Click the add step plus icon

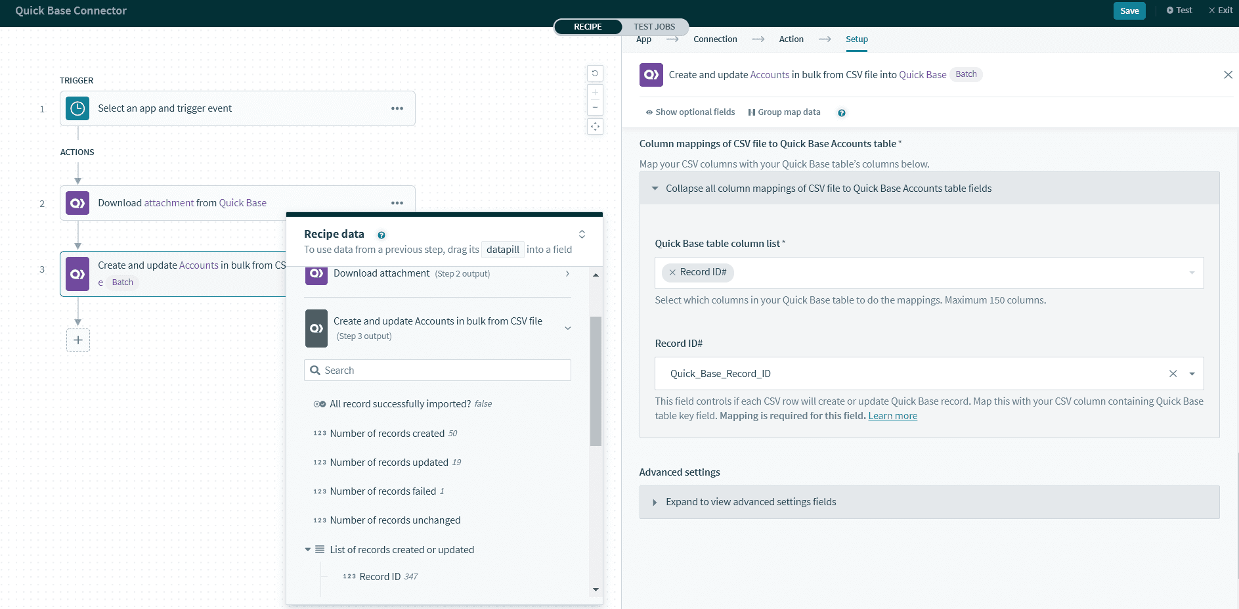pos(78,340)
